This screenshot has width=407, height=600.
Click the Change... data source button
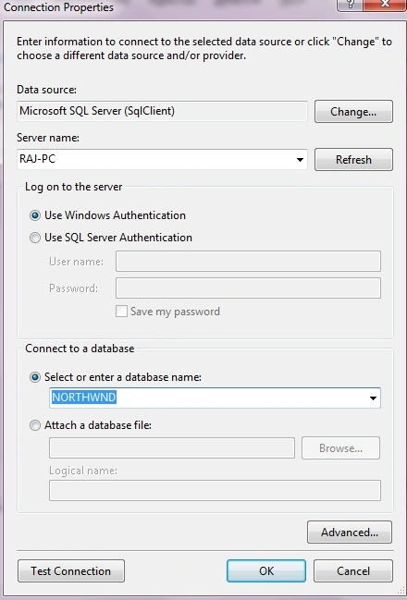pos(353,111)
